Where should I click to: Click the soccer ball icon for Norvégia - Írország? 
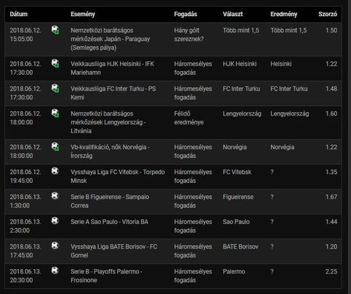[56, 147]
